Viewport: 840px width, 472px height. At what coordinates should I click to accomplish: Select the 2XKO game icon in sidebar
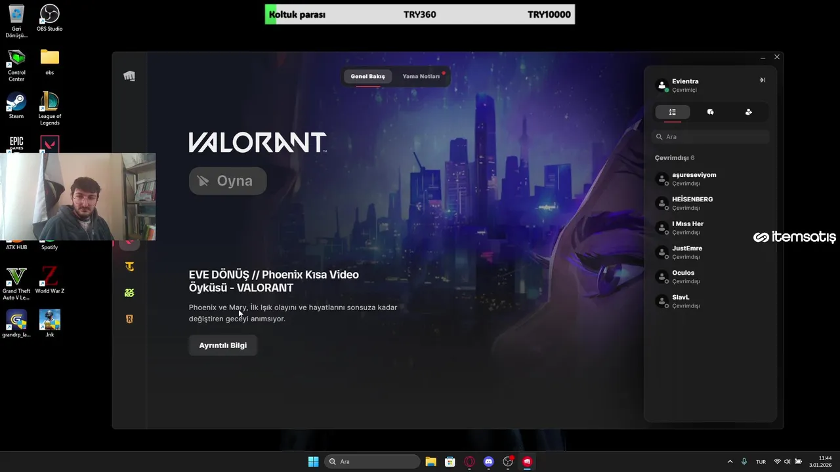129,293
